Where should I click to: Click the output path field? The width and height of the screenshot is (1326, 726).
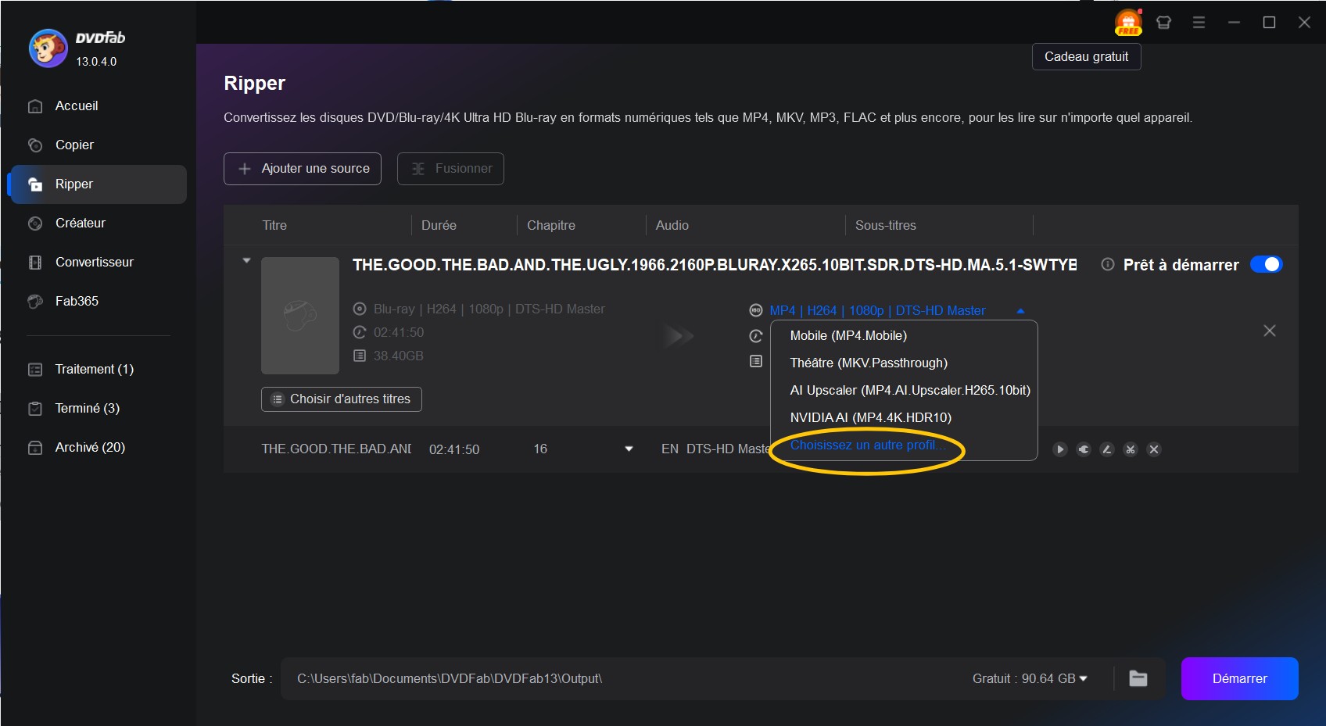tap(618, 678)
